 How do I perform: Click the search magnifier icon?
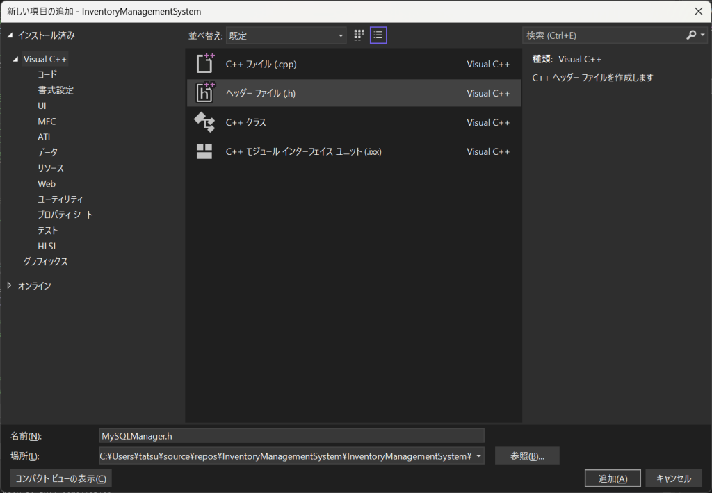click(x=691, y=35)
